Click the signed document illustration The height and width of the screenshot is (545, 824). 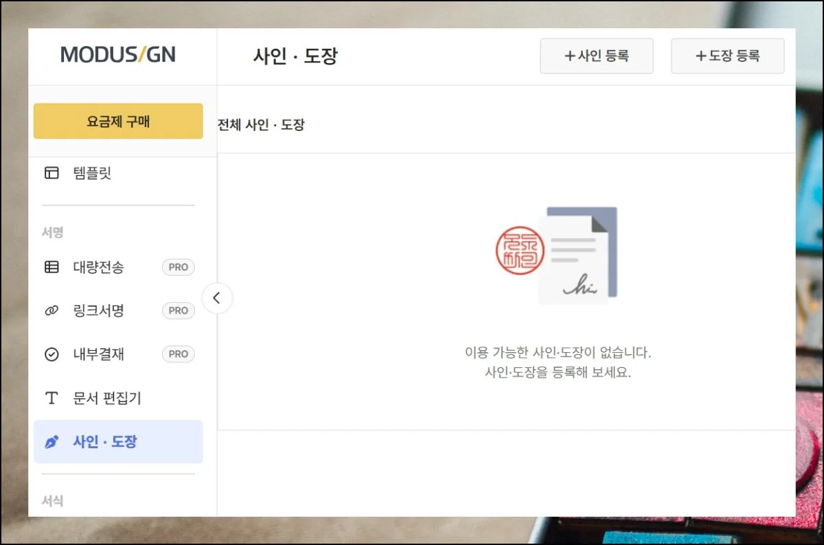pos(577,256)
